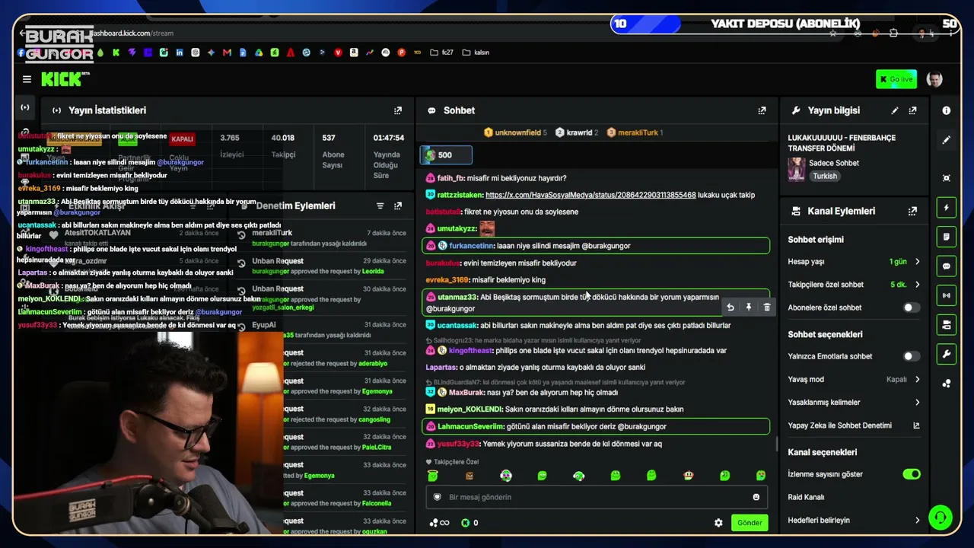Click username merakliTurk in the top gifters
This screenshot has height=548, width=974.
click(638, 132)
